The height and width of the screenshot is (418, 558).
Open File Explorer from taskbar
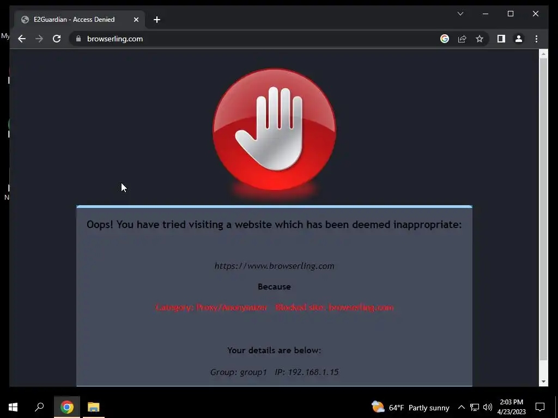pos(94,407)
